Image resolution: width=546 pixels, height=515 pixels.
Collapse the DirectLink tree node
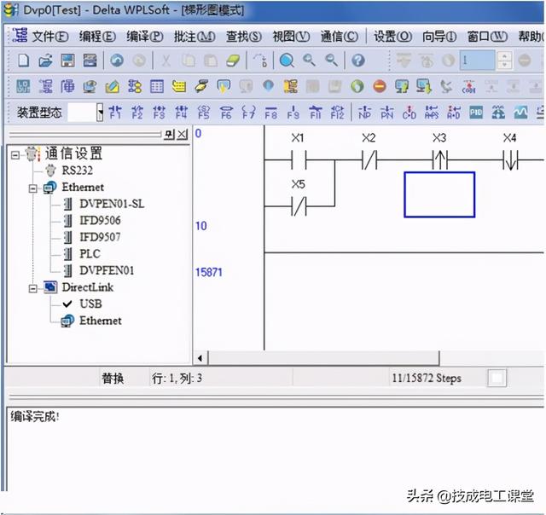point(32,288)
